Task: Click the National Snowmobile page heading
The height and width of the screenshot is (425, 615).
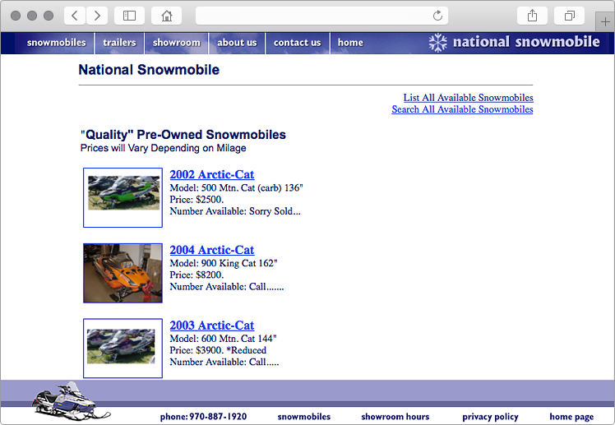Action: point(149,70)
